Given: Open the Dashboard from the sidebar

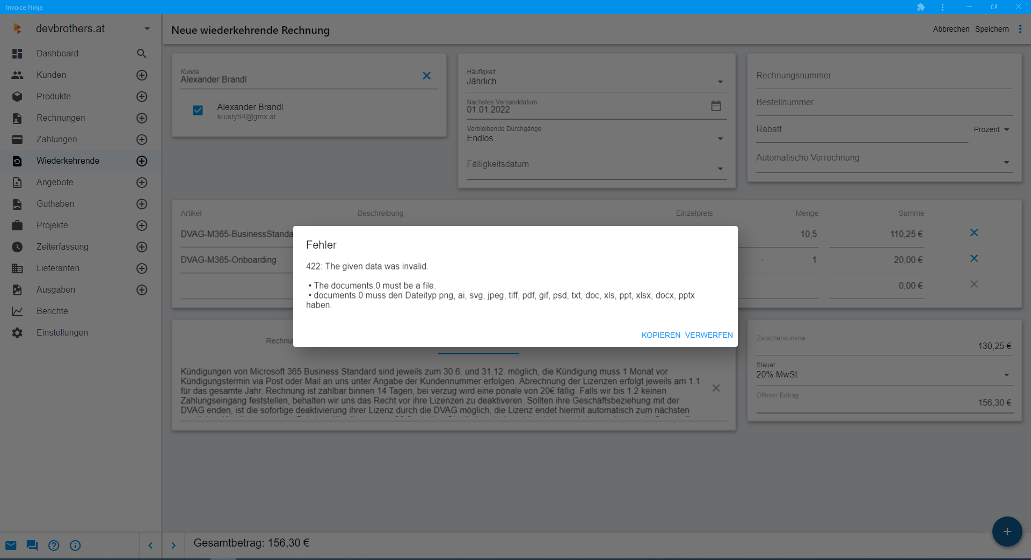Looking at the screenshot, I should [x=57, y=53].
